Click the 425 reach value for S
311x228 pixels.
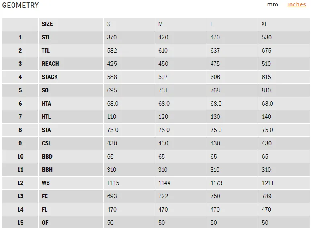click(x=112, y=63)
